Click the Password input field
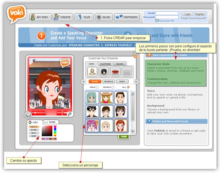 pyautogui.click(x=167, y=17)
